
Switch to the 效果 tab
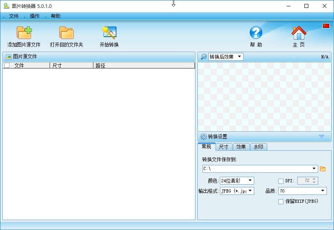[x=241, y=147]
